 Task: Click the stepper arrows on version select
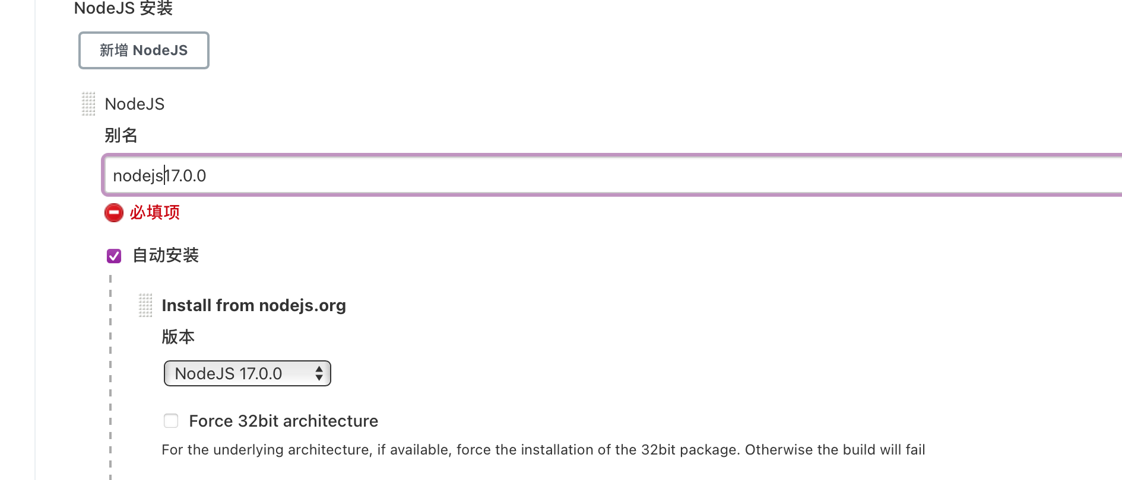click(x=319, y=373)
